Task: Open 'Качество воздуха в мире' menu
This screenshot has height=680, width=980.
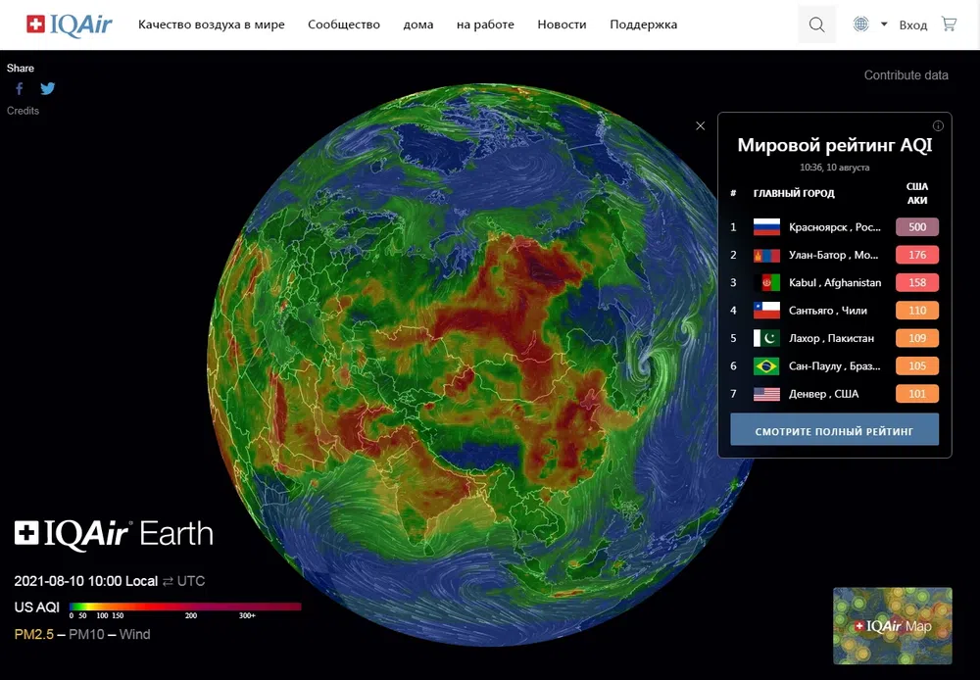Action: [211, 24]
